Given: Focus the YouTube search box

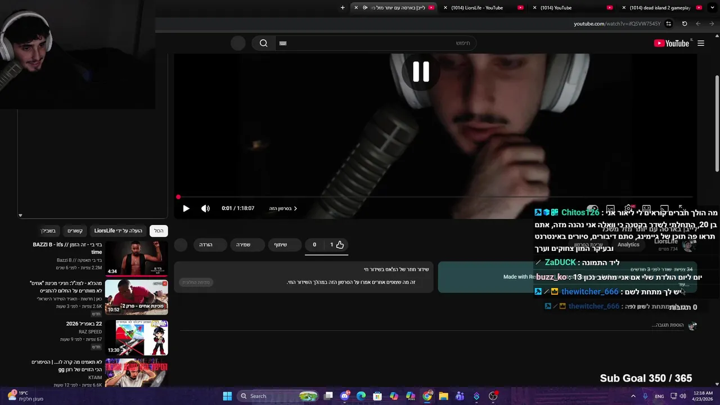Looking at the screenshot, I should click(375, 43).
